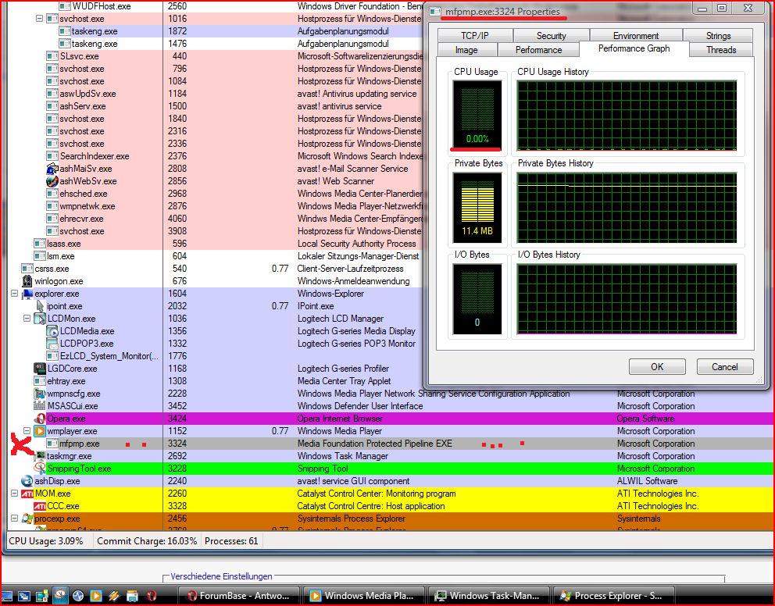Click the explorer.exe process icon
Viewport: 775px width, 606px height.
[27, 294]
